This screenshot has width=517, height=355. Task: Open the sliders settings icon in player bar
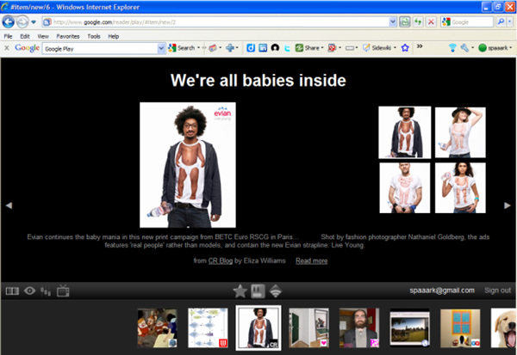(46, 291)
